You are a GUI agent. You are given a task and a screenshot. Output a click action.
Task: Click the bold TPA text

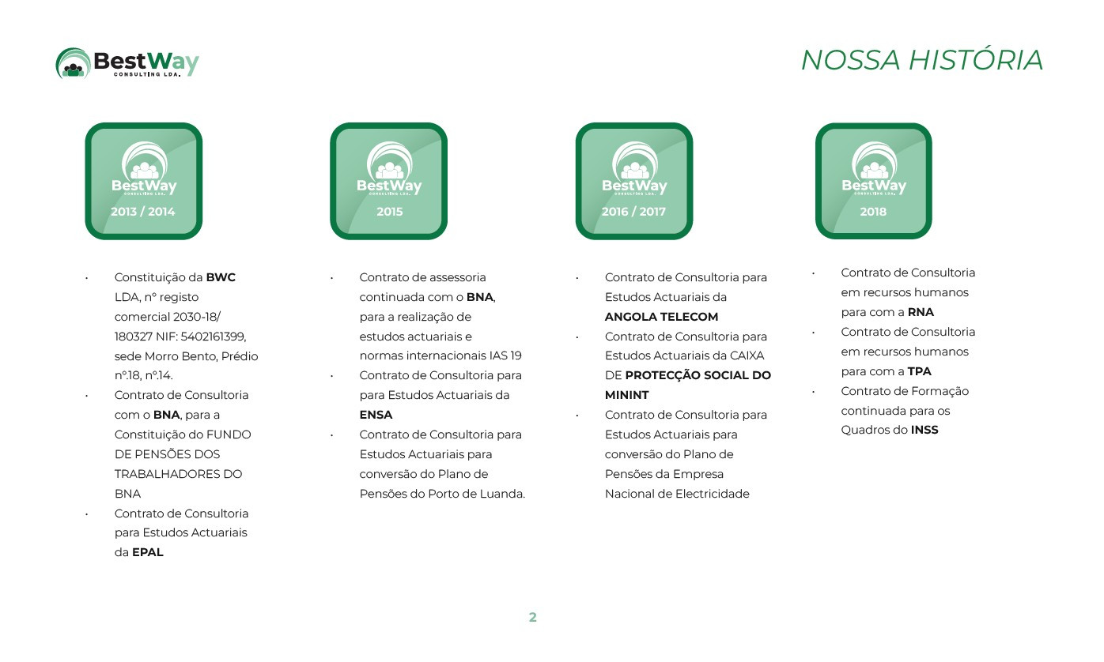[x=920, y=371]
